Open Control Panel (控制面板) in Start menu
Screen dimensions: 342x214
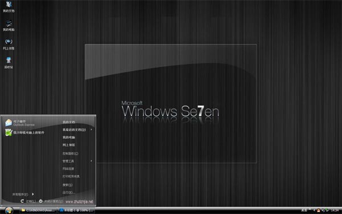click(70, 154)
